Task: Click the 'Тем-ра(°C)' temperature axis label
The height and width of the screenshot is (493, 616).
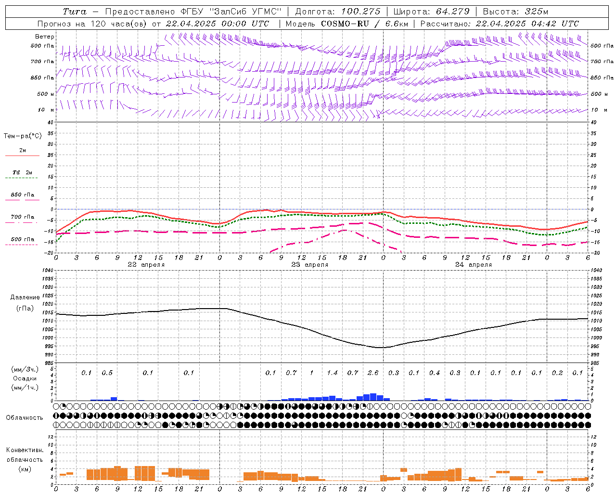Action: [x=23, y=136]
